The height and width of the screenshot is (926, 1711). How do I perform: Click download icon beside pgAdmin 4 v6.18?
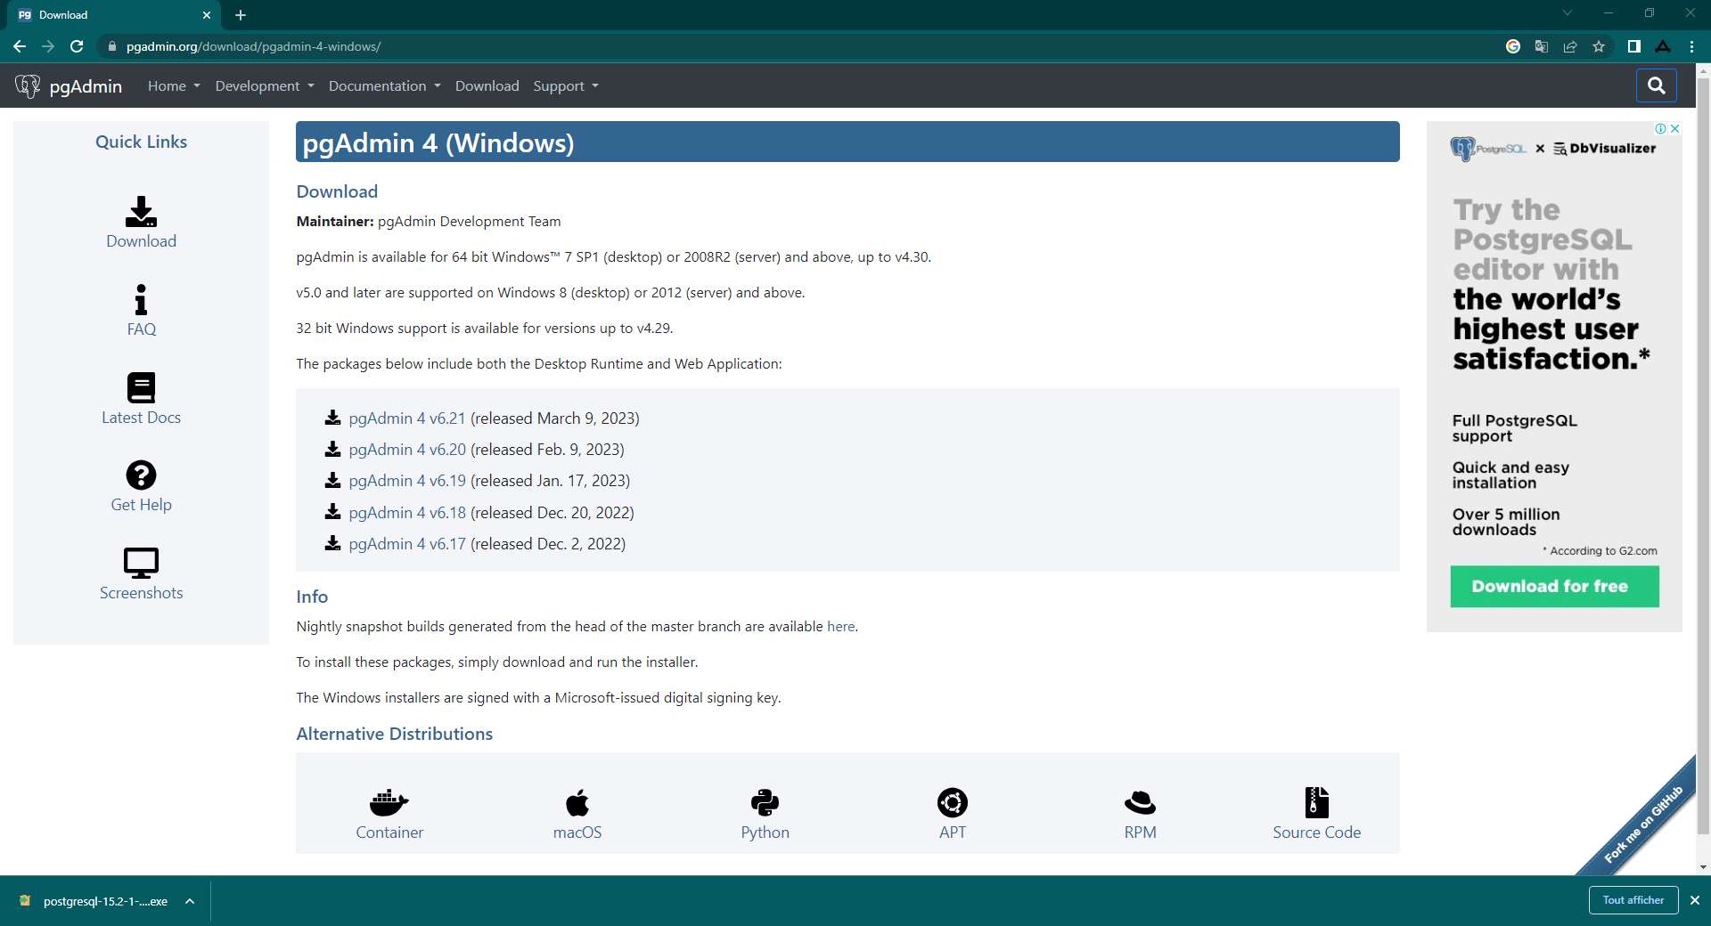coord(332,512)
